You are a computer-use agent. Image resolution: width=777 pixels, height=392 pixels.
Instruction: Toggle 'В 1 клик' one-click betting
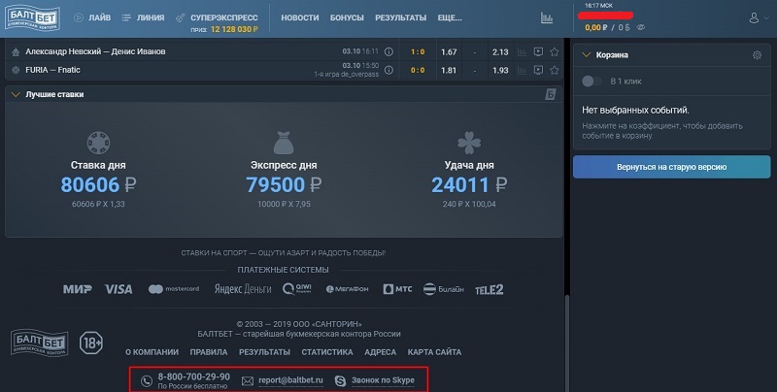591,82
